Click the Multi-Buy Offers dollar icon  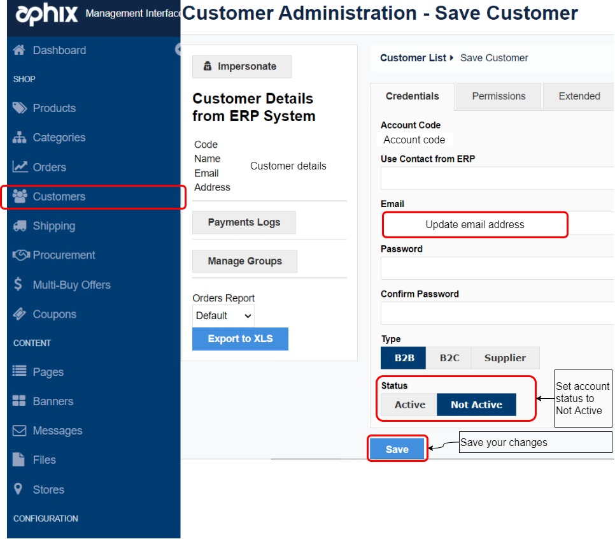(x=18, y=285)
